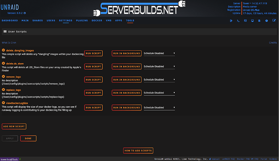Go to the Dashboard tab
The width and height of the screenshot is (279, 161).
coord(10,21)
